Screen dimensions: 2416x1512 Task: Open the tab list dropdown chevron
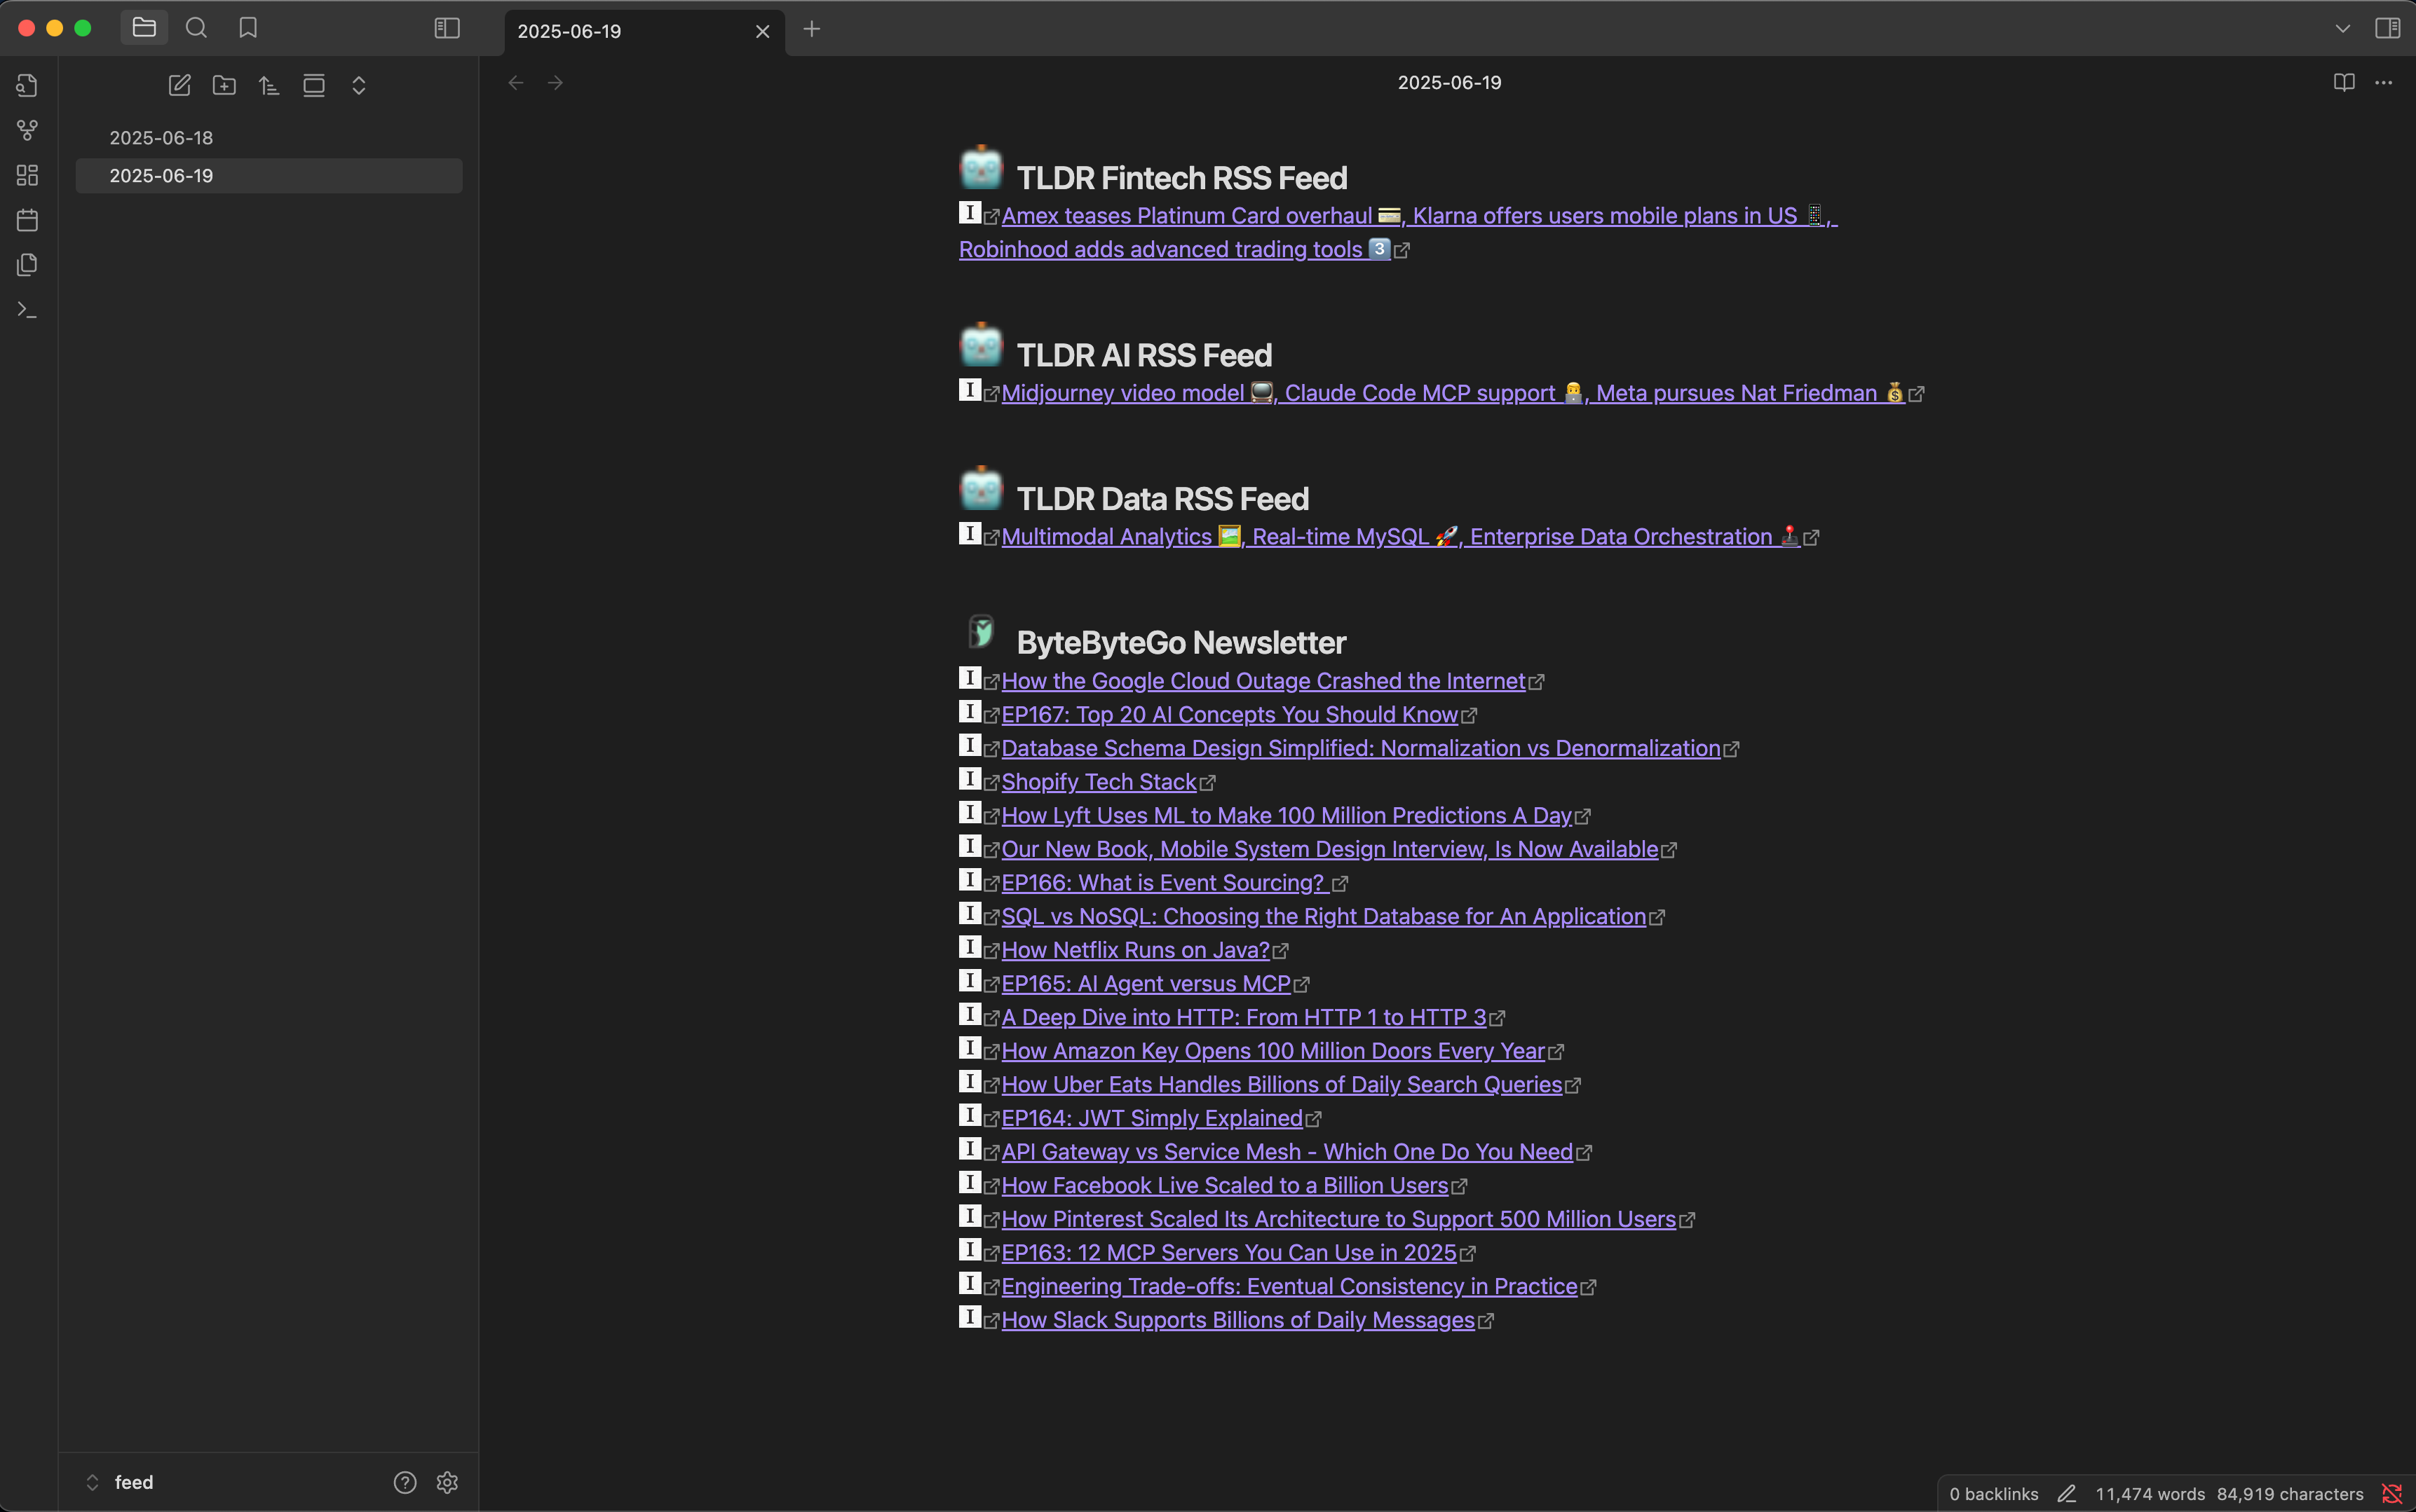coord(2342,28)
